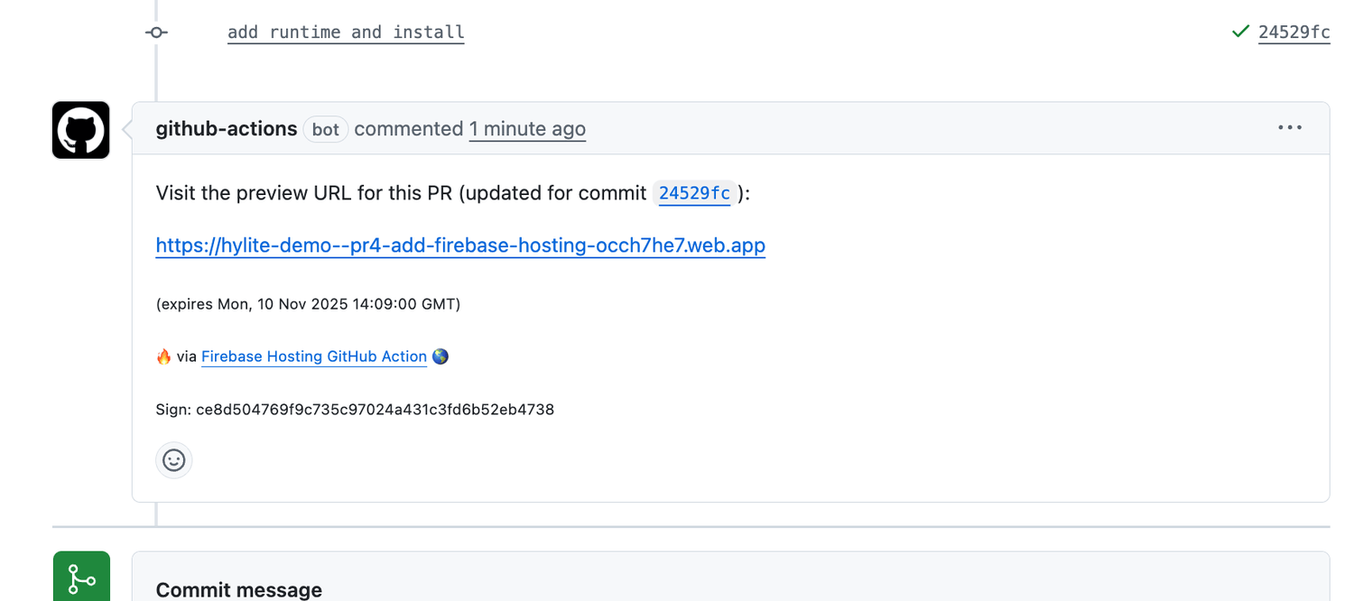1354x601 pixels.
Task: Click the github-actions username
Action: point(226,128)
